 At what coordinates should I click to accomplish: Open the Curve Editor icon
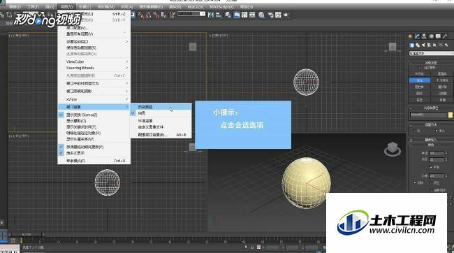(244, 15)
